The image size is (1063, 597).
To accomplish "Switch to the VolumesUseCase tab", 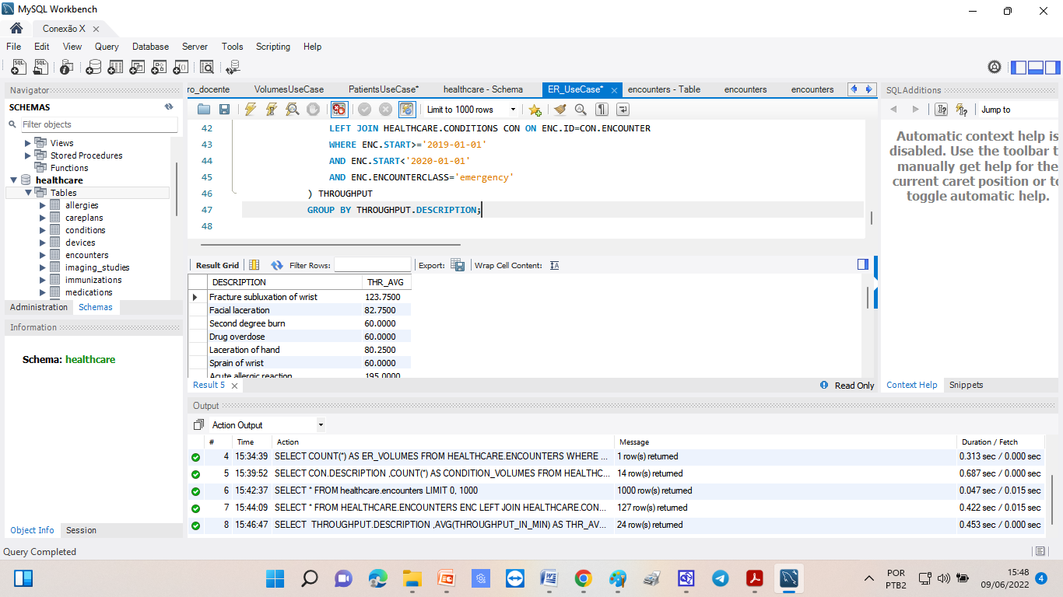I will 289,89.
